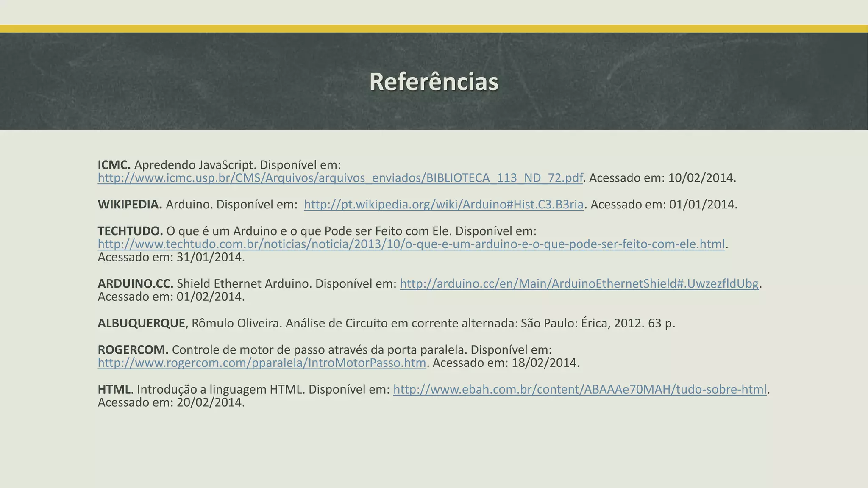This screenshot has height=488, width=868.
Task: Open the arduino.cc Ethernet Shield link
Action: (x=579, y=283)
